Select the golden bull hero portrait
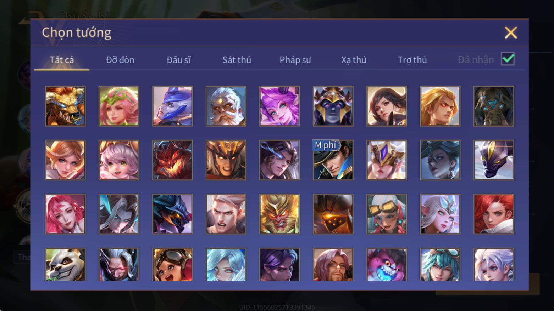Screen dimensions: 554x311 pos(65,106)
